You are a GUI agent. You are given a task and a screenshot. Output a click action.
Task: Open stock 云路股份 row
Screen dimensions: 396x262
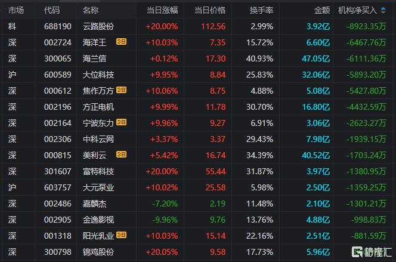click(198, 26)
